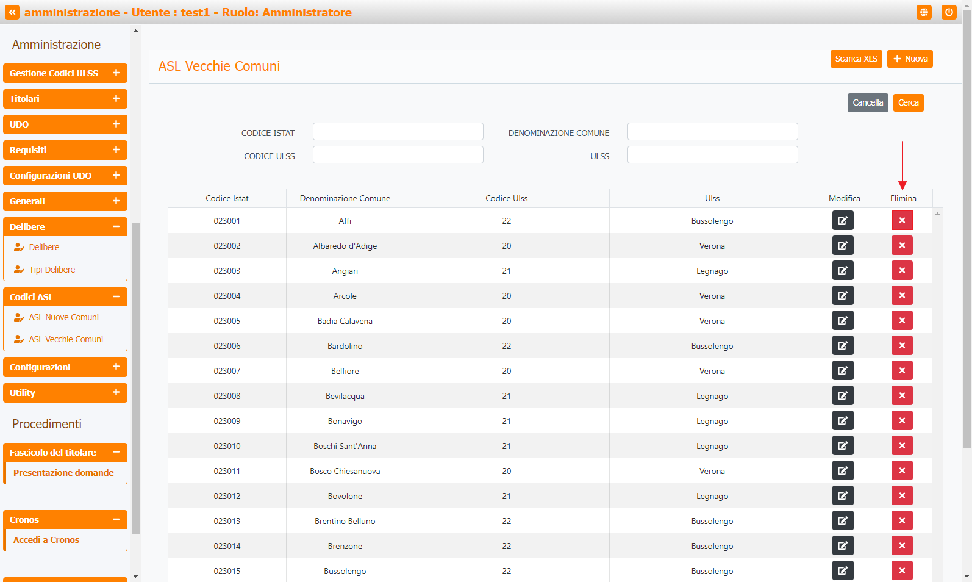Viewport: 972px width, 582px height.
Task: Collapse sidebar with double-chevron icon
Action: pyautogui.click(x=12, y=12)
